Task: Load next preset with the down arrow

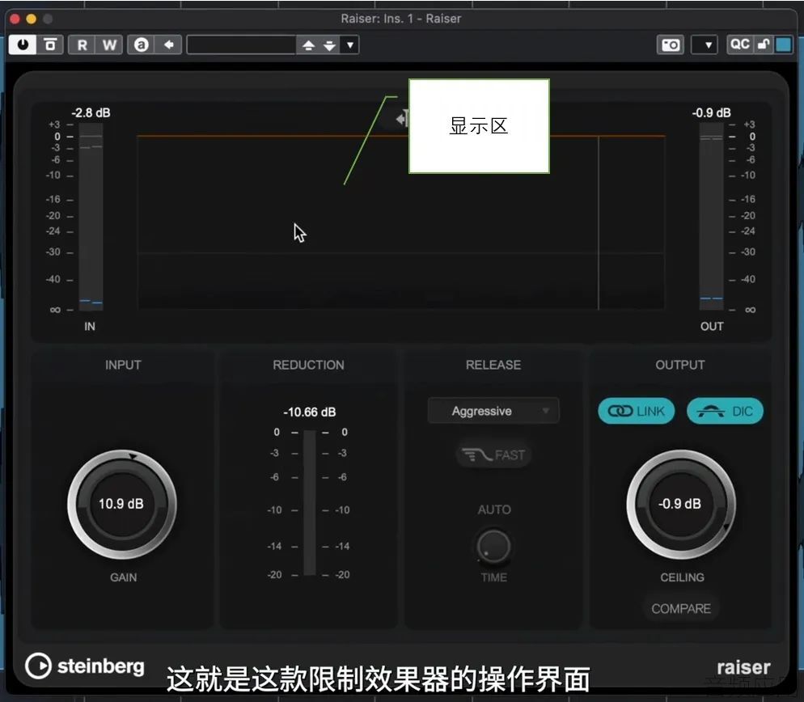Action: [330, 45]
